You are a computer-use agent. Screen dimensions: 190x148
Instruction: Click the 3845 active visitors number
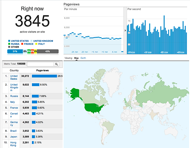coord(32,21)
